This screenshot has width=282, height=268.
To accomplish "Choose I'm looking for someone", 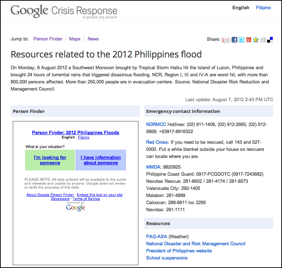I will 50,160.
